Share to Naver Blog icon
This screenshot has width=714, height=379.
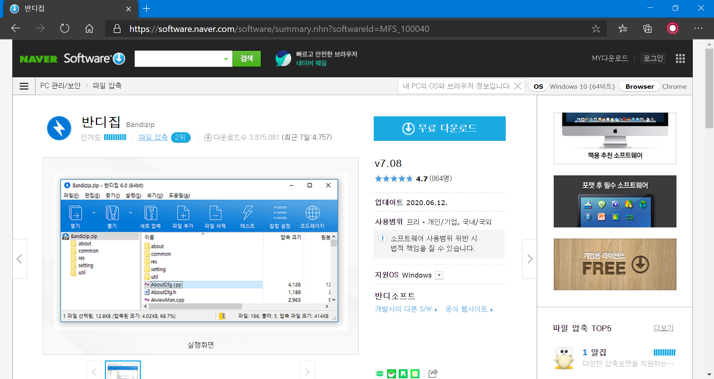point(379,374)
